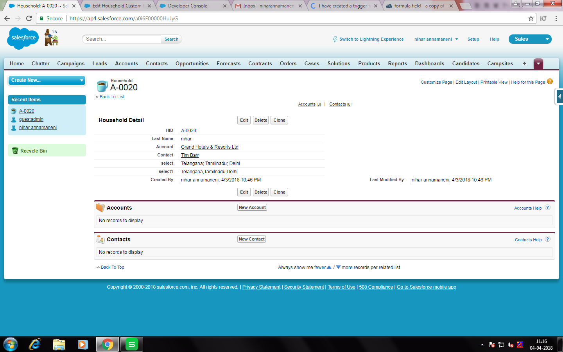Open the Household coffee cup icon
The width and height of the screenshot is (563, 352).
[102, 86]
